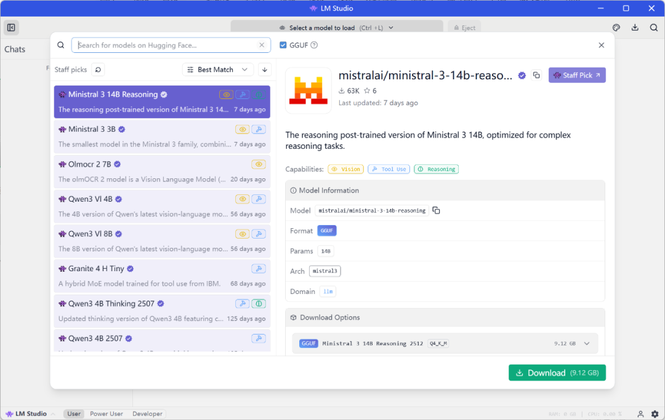Screen dimensions: 665x420
Task: Clear the search field with X icon
Action: (262, 45)
